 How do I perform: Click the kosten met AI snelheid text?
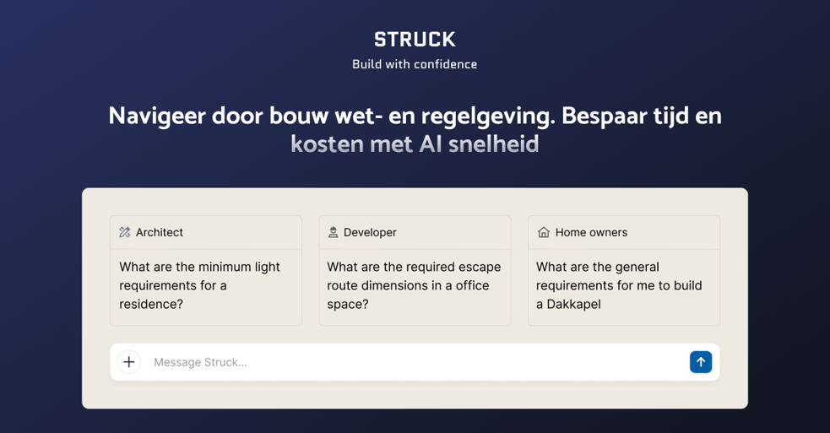pyautogui.click(x=415, y=144)
